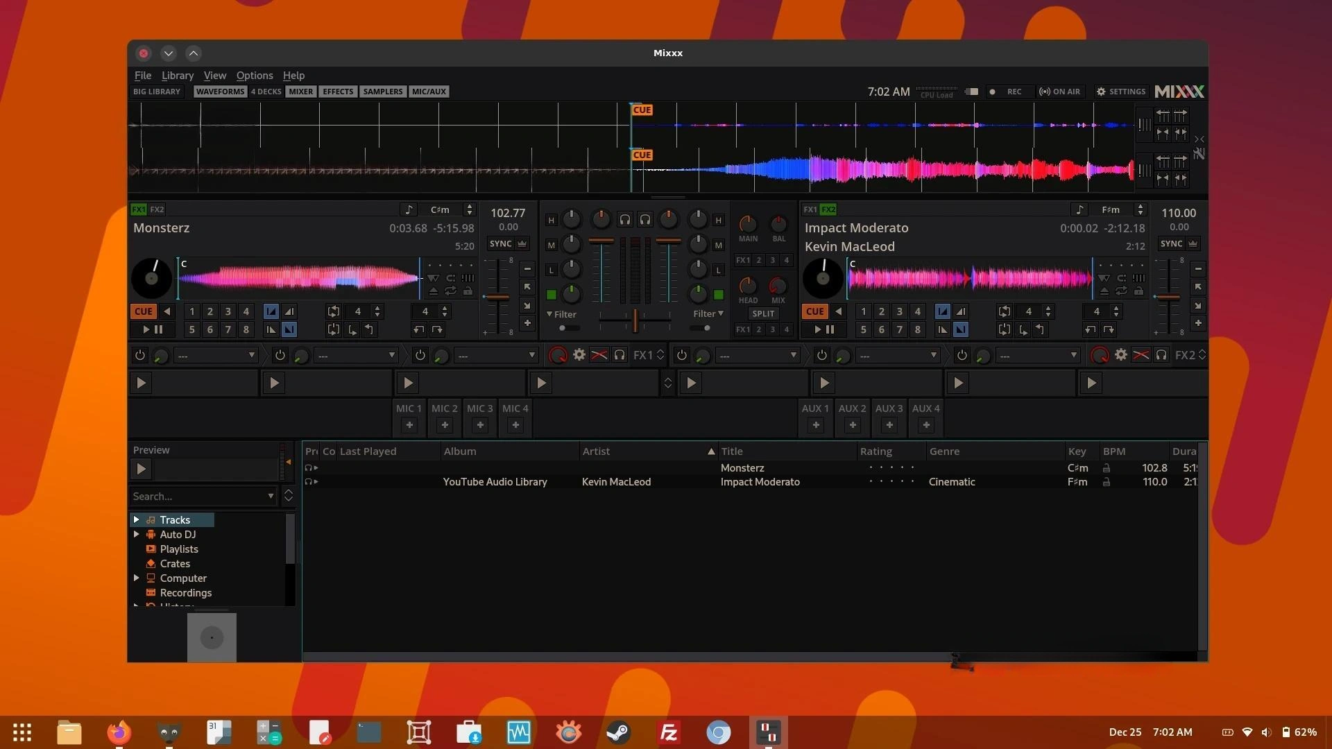Expand the Computer tree item
Screen dimensions: 1332x749
pyautogui.click(x=137, y=578)
